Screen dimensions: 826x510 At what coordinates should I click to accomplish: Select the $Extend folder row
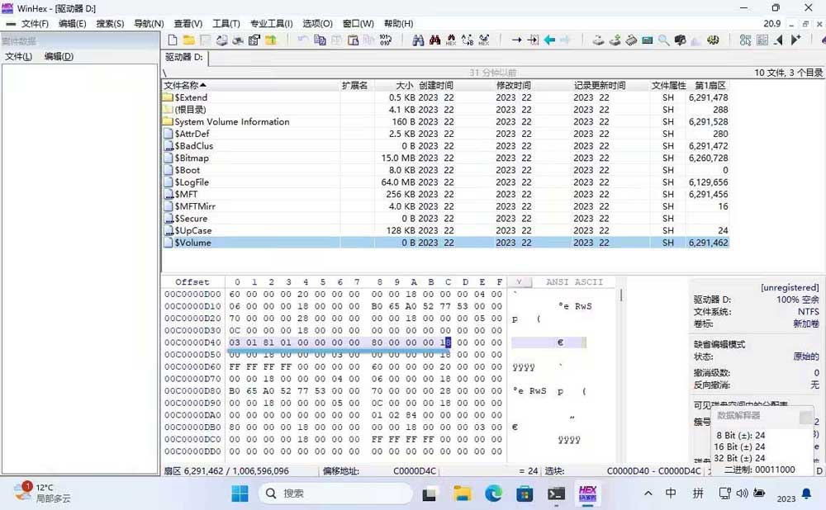tap(446, 97)
